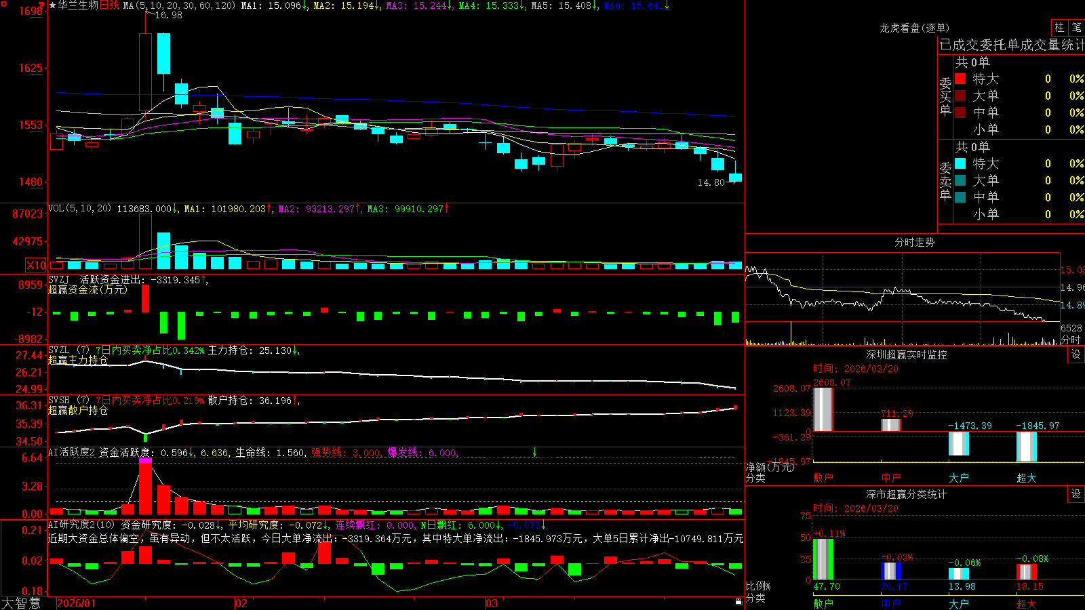Click the 委卖单 section label
1085x610 pixels.
945,181
